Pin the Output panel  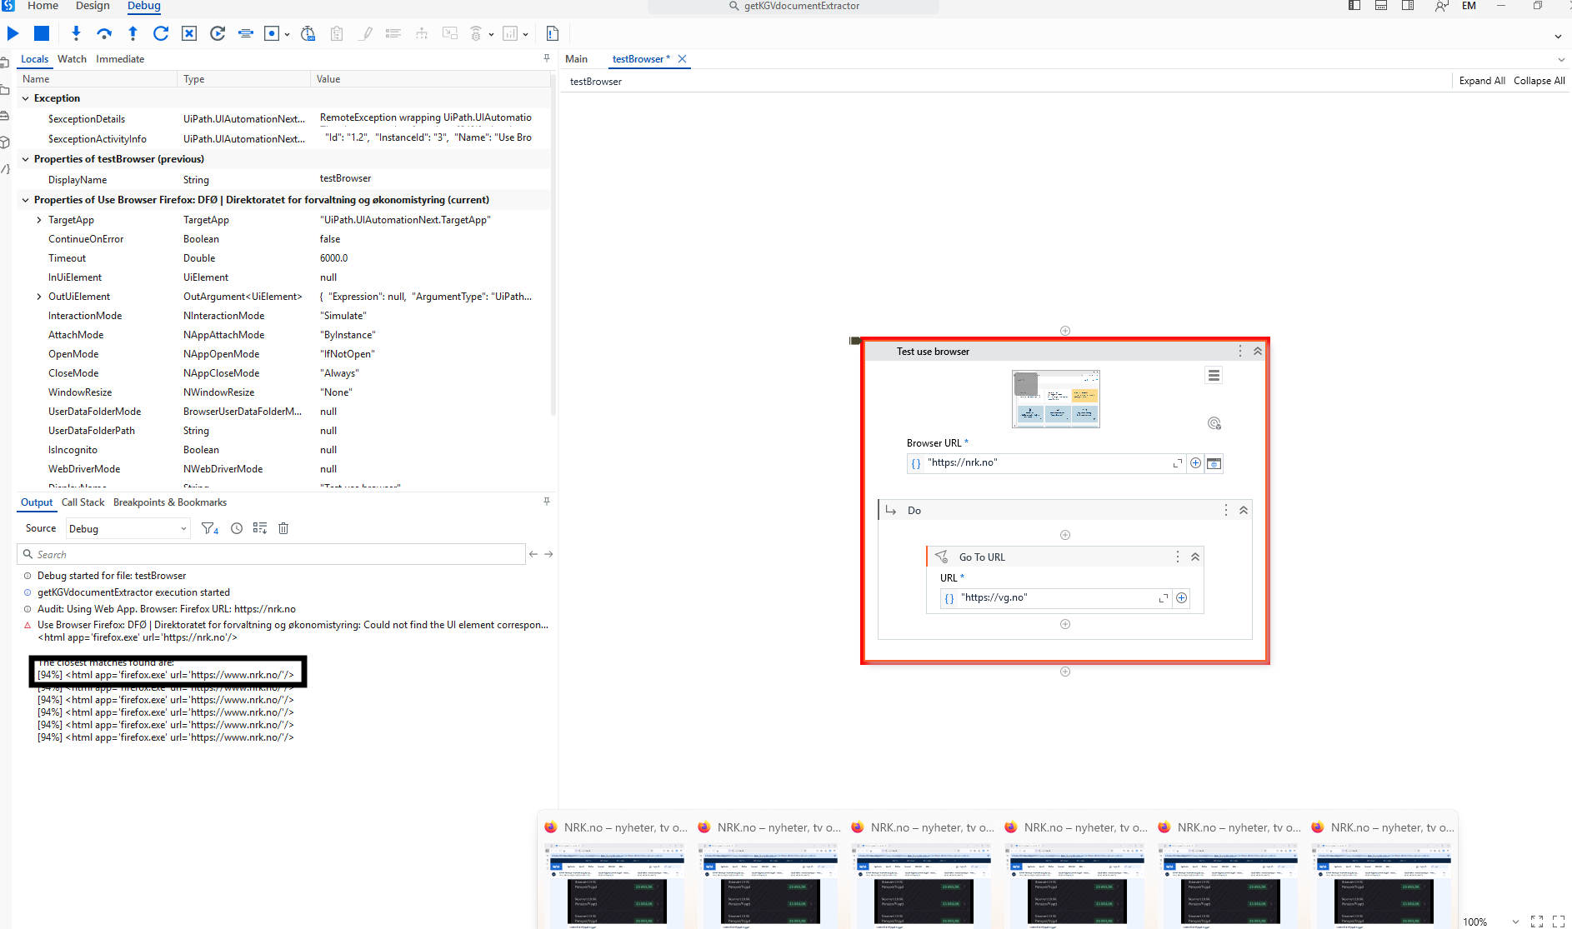pos(547,502)
